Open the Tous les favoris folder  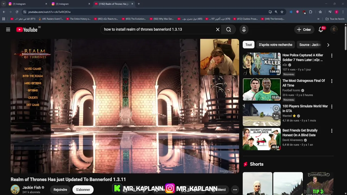pyautogui.click(x=335, y=19)
